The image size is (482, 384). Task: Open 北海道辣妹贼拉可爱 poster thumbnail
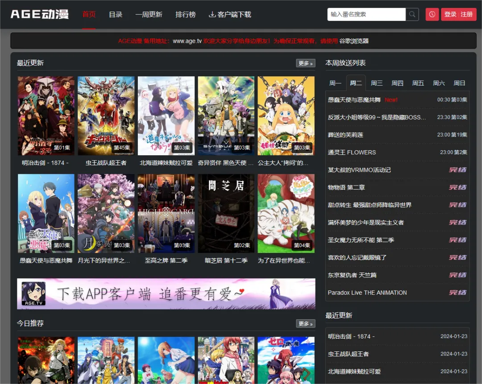pyautogui.click(x=166, y=116)
